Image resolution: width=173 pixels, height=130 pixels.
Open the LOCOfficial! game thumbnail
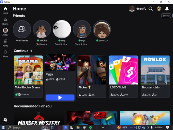[124, 70]
